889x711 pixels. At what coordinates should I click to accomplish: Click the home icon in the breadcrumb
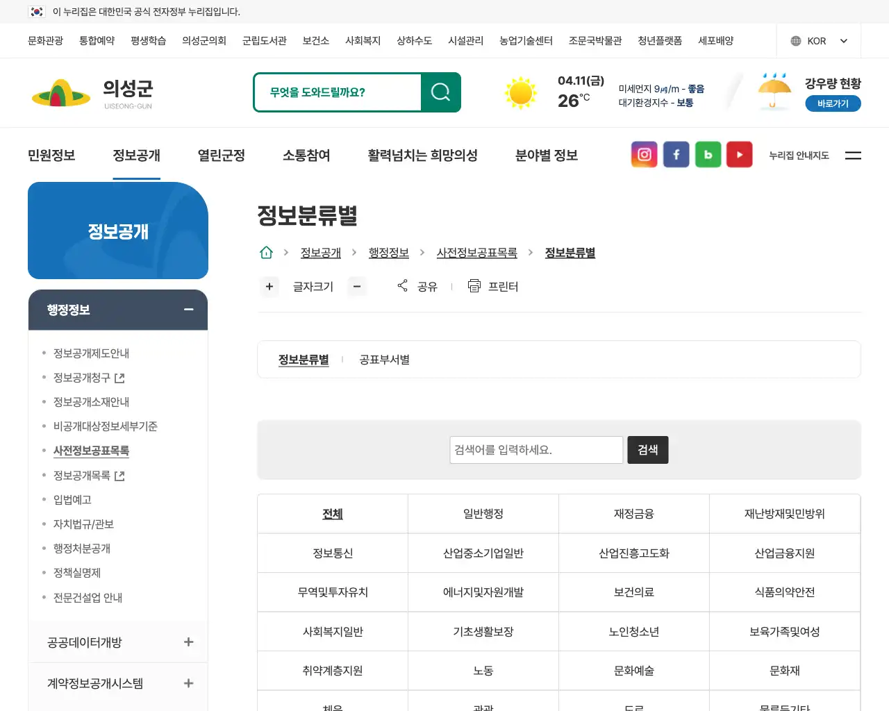click(x=266, y=252)
